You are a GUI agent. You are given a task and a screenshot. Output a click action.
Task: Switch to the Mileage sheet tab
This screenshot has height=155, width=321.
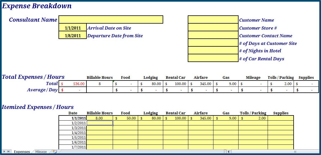[x=41, y=152]
